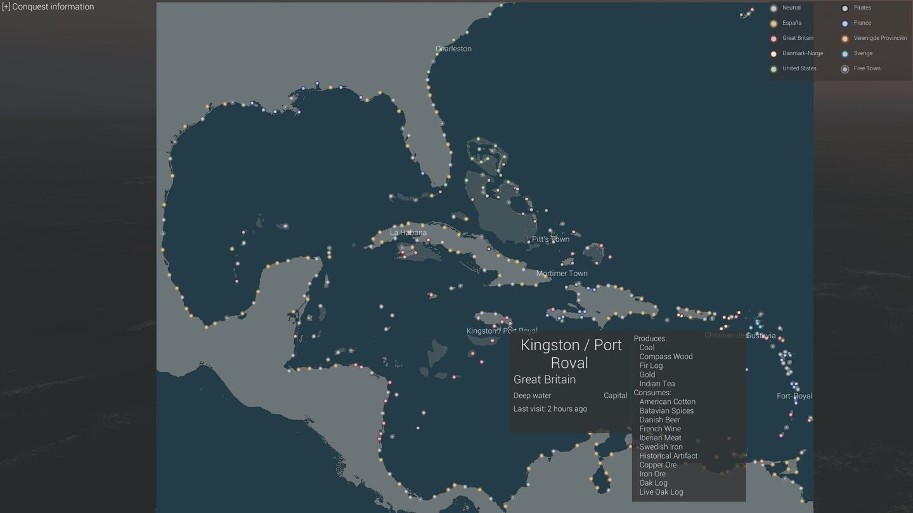The height and width of the screenshot is (513, 913).
Task: Click Iberian Meat in Consumes list
Action: (x=661, y=438)
